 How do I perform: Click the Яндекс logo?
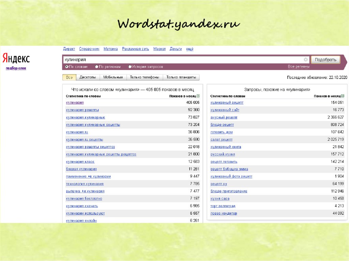coord(16,59)
